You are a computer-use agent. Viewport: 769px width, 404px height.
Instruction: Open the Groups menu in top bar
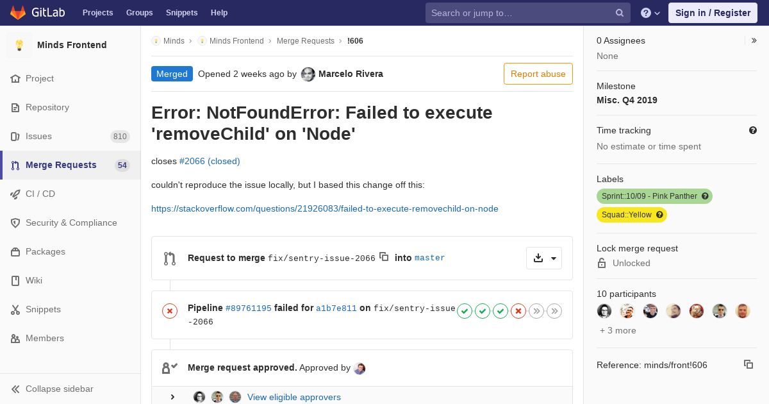(140, 13)
